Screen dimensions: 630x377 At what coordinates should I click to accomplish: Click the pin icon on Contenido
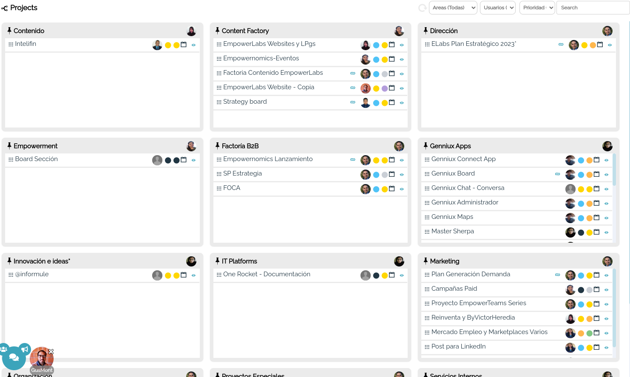tap(9, 31)
